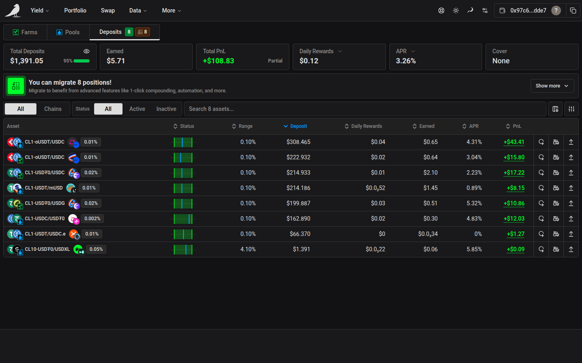Sort table by PnL column

tap(513, 126)
